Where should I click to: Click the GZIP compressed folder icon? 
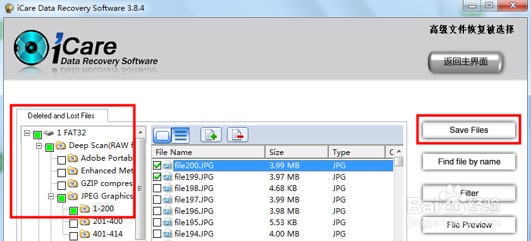[73, 183]
